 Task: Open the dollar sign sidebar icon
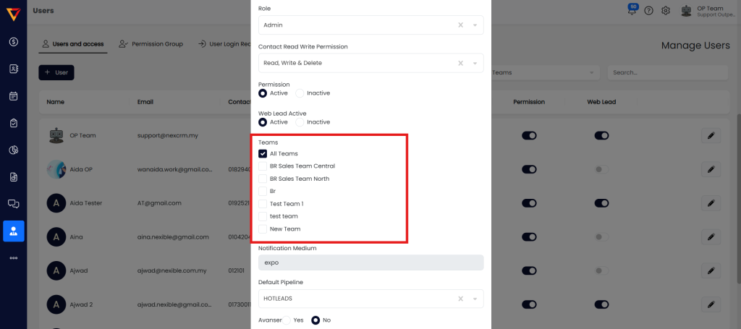point(14,42)
